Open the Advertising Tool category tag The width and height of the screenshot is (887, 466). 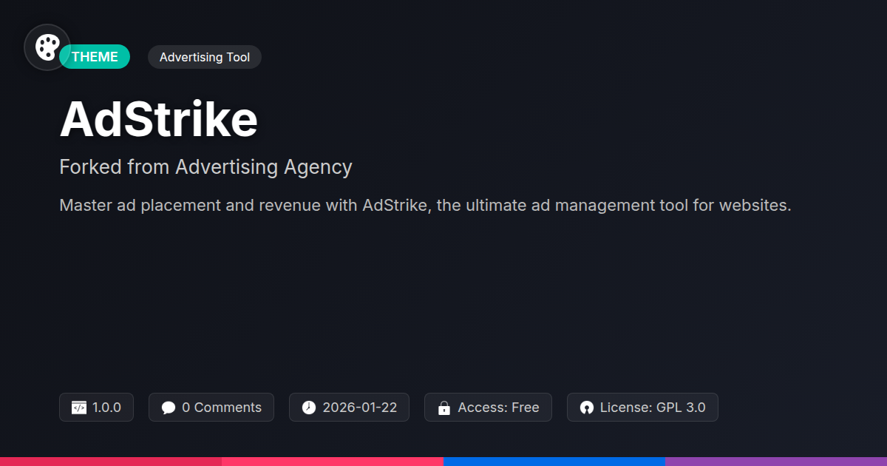(x=205, y=57)
